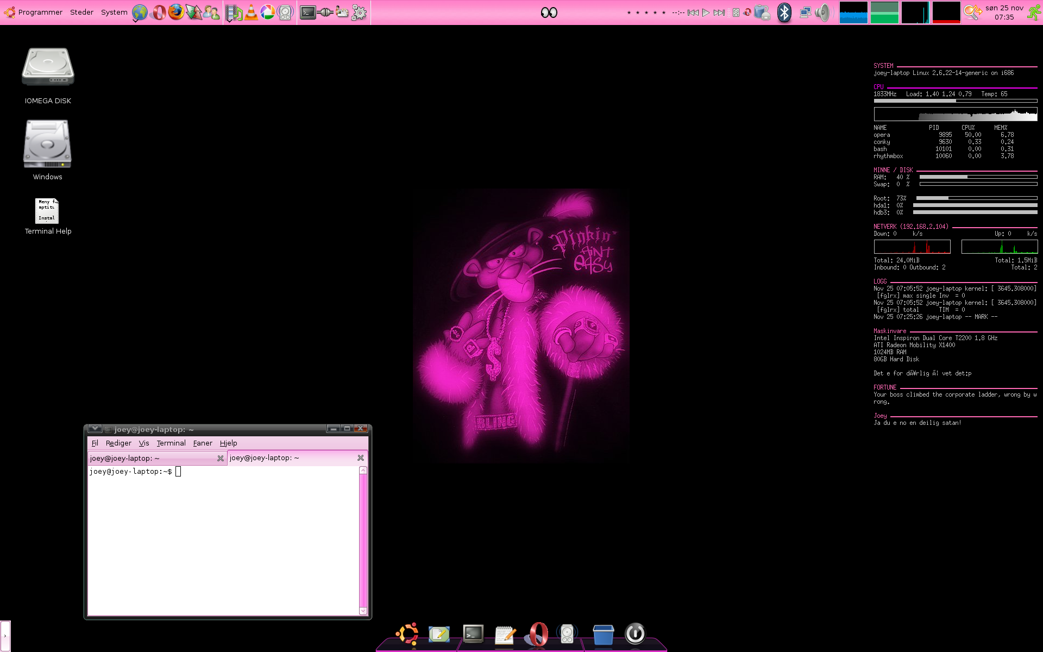Launch Firefox from the top panel
Viewport: 1043px width, 652px height.
tap(176, 11)
